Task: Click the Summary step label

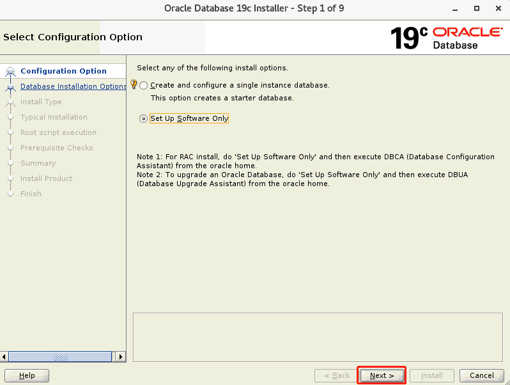Action: coord(38,163)
